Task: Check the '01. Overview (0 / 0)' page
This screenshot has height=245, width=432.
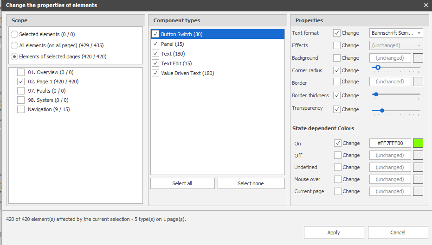Action: click(x=21, y=72)
